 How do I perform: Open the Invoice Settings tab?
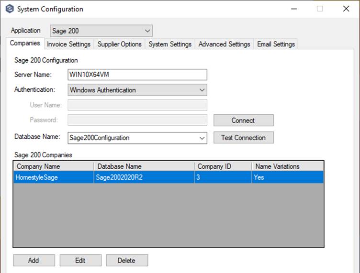click(x=68, y=44)
